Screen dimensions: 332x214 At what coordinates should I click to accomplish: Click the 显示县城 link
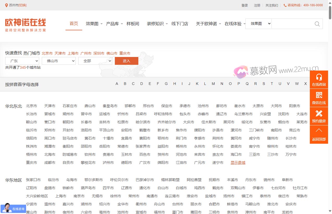tap(238, 163)
